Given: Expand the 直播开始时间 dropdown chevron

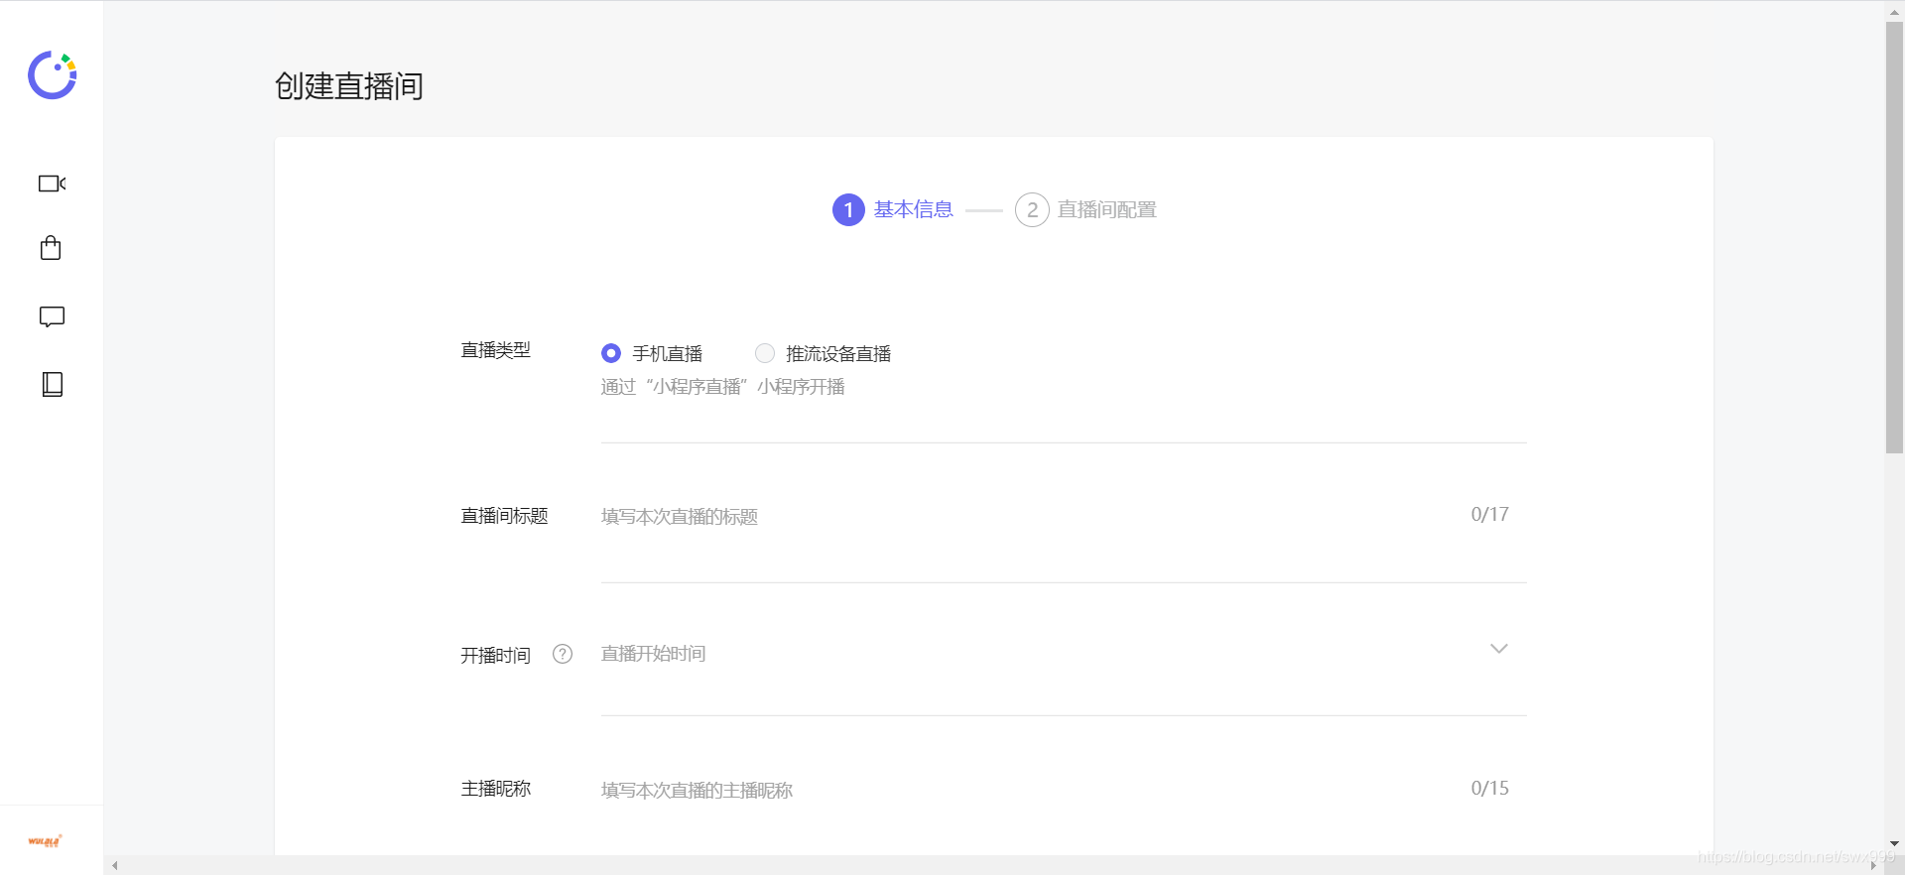Looking at the screenshot, I should (x=1498, y=649).
